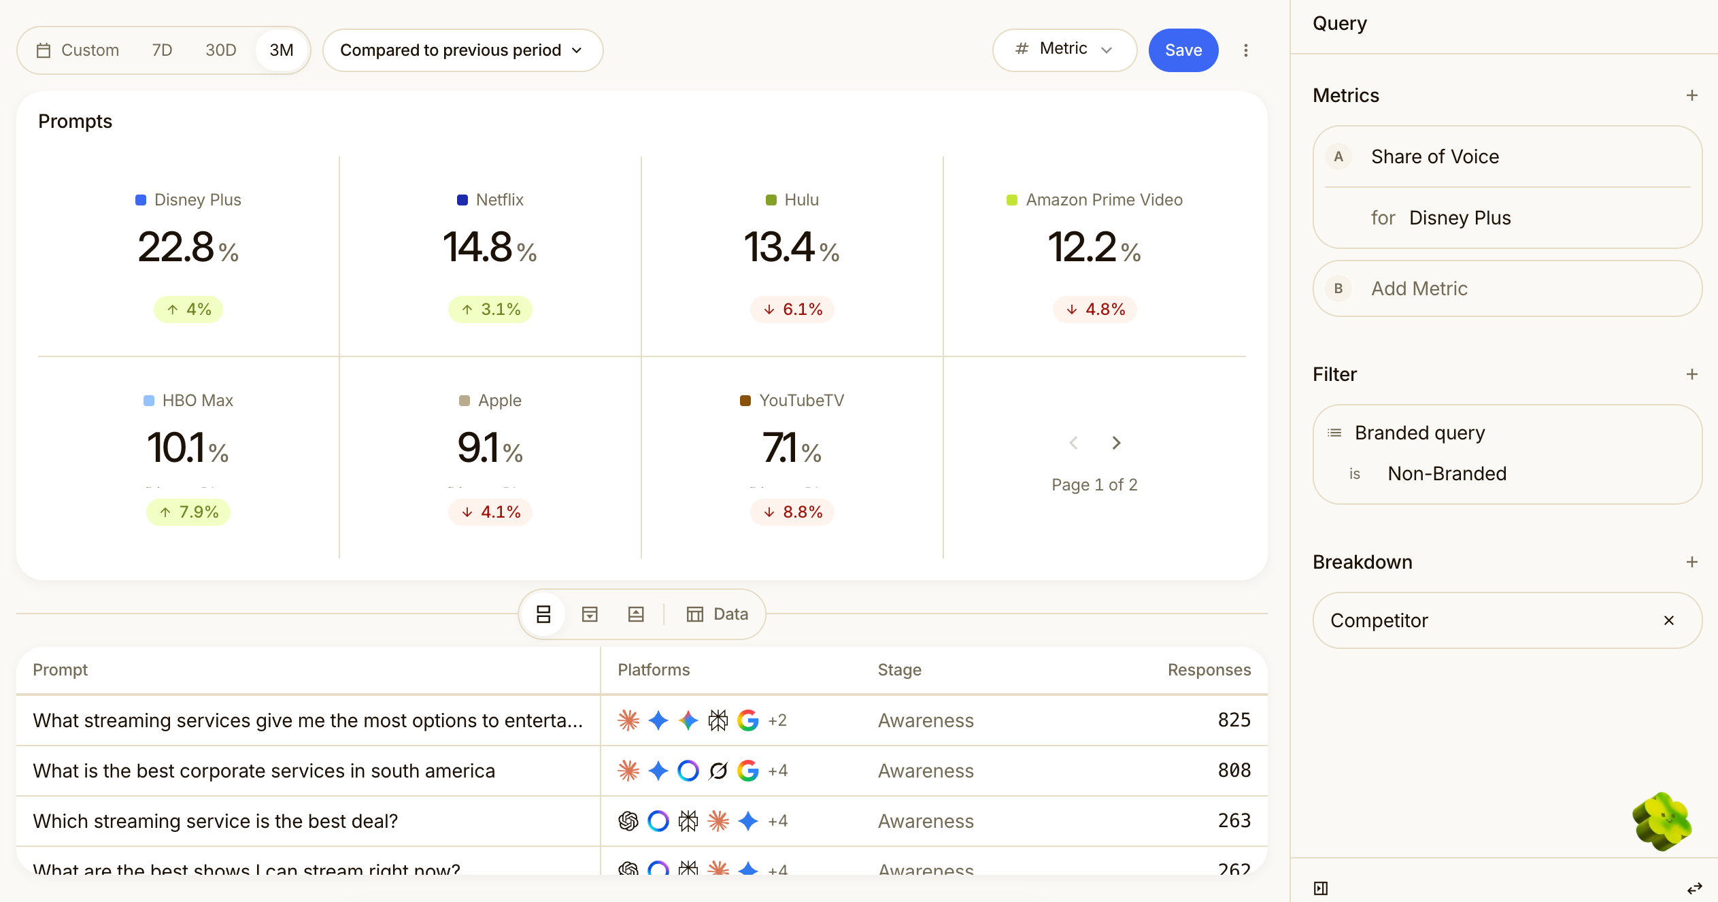Go to previous page of competitor cards
Image resolution: width=1718 pixels, height=902 pixels.
tap(1073, 443)
